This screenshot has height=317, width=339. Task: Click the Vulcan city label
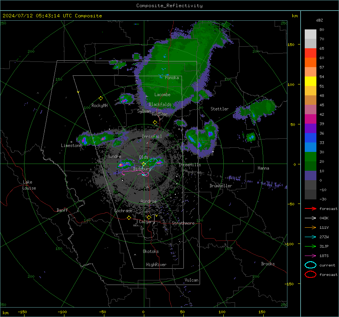click(x=191, y=280)
